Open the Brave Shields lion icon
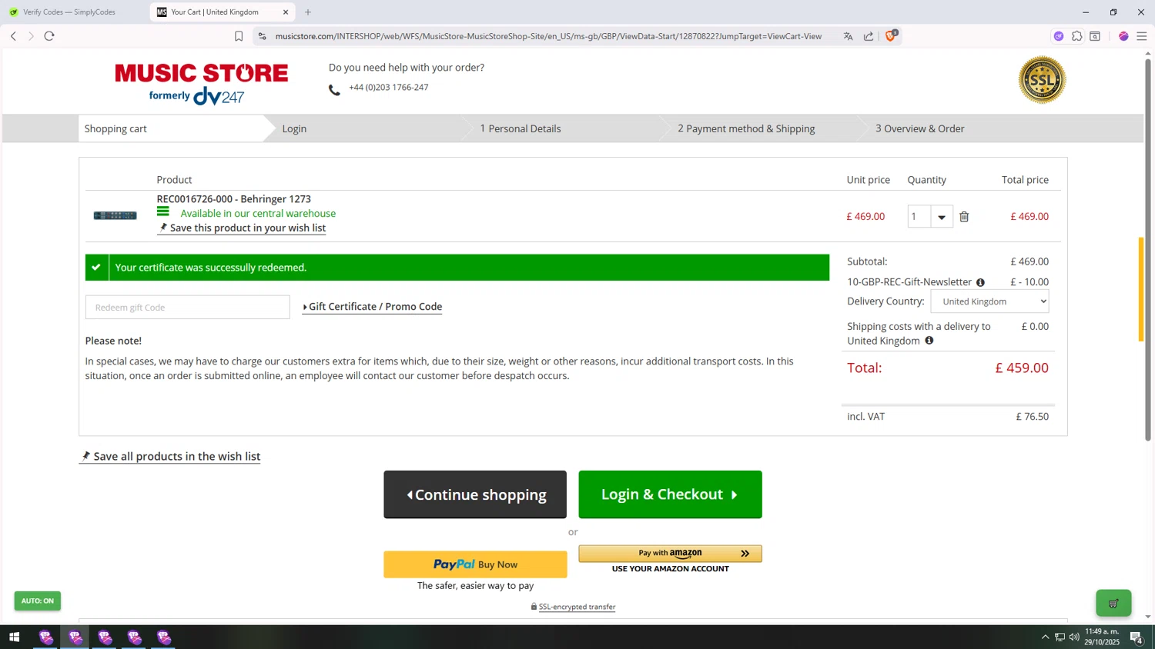 pos(891,35)
